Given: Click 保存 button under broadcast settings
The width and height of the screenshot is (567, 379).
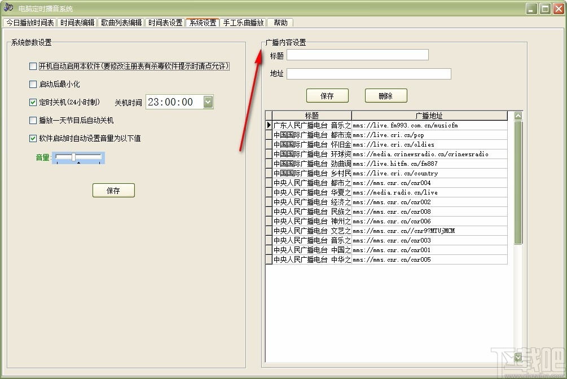Looking at the screenshot, I should pos(327,96).
